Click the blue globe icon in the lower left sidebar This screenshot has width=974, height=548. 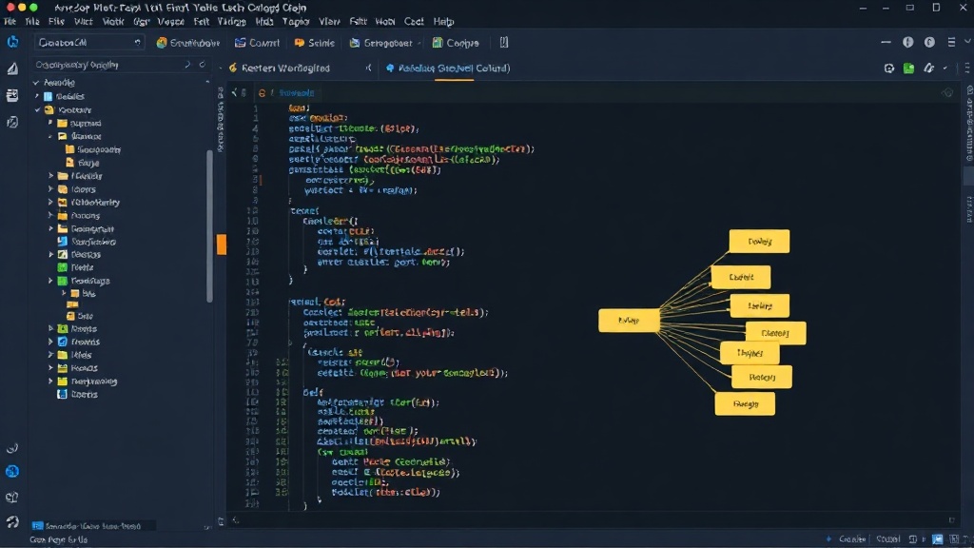click(11, 472)
